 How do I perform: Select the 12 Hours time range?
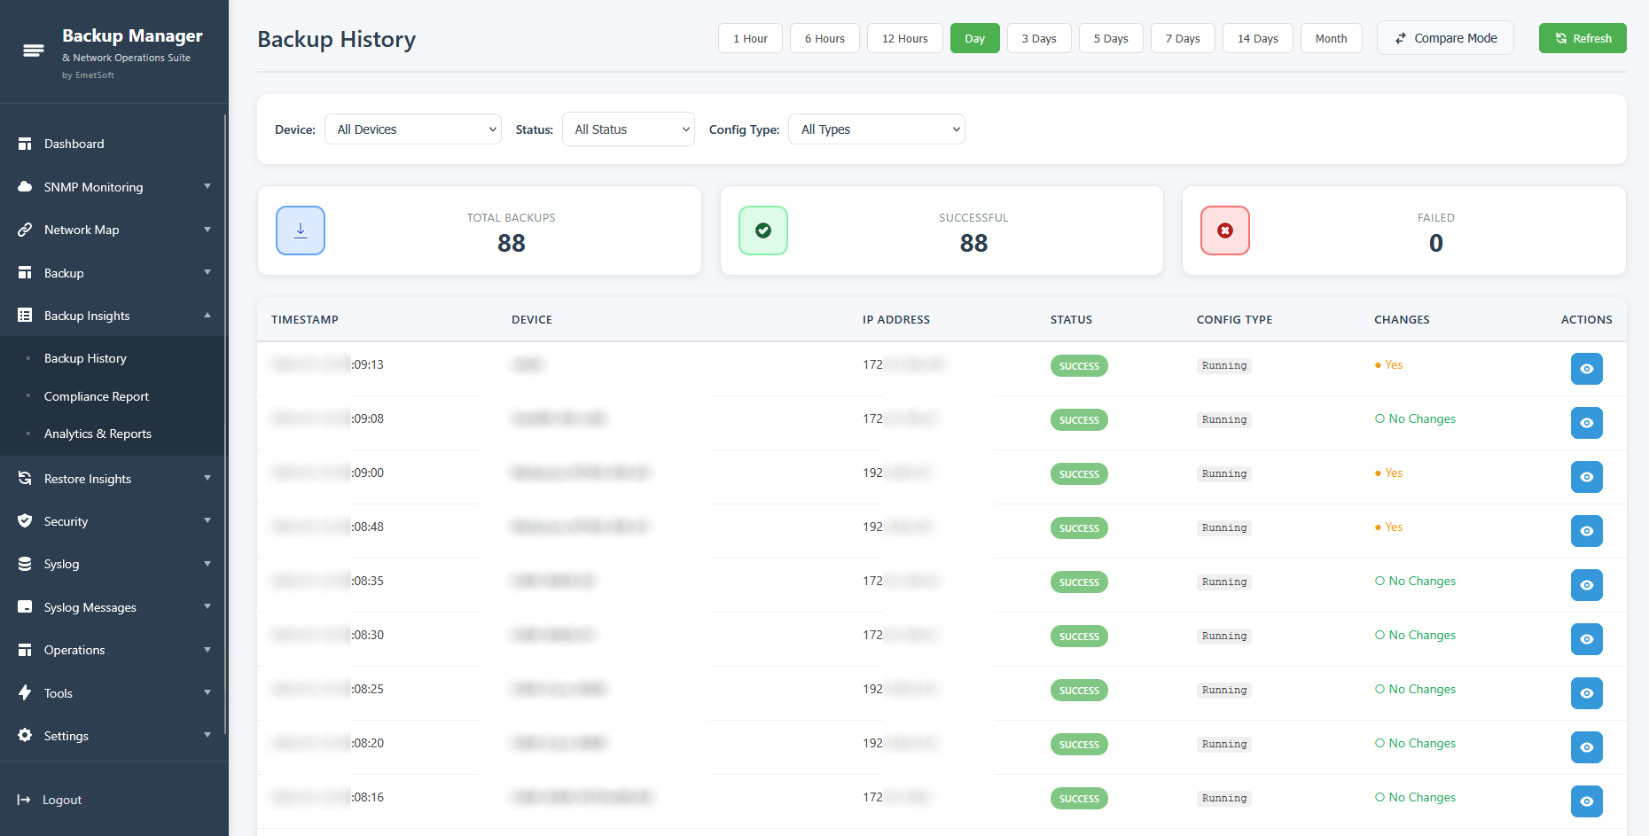pos(905,38)
